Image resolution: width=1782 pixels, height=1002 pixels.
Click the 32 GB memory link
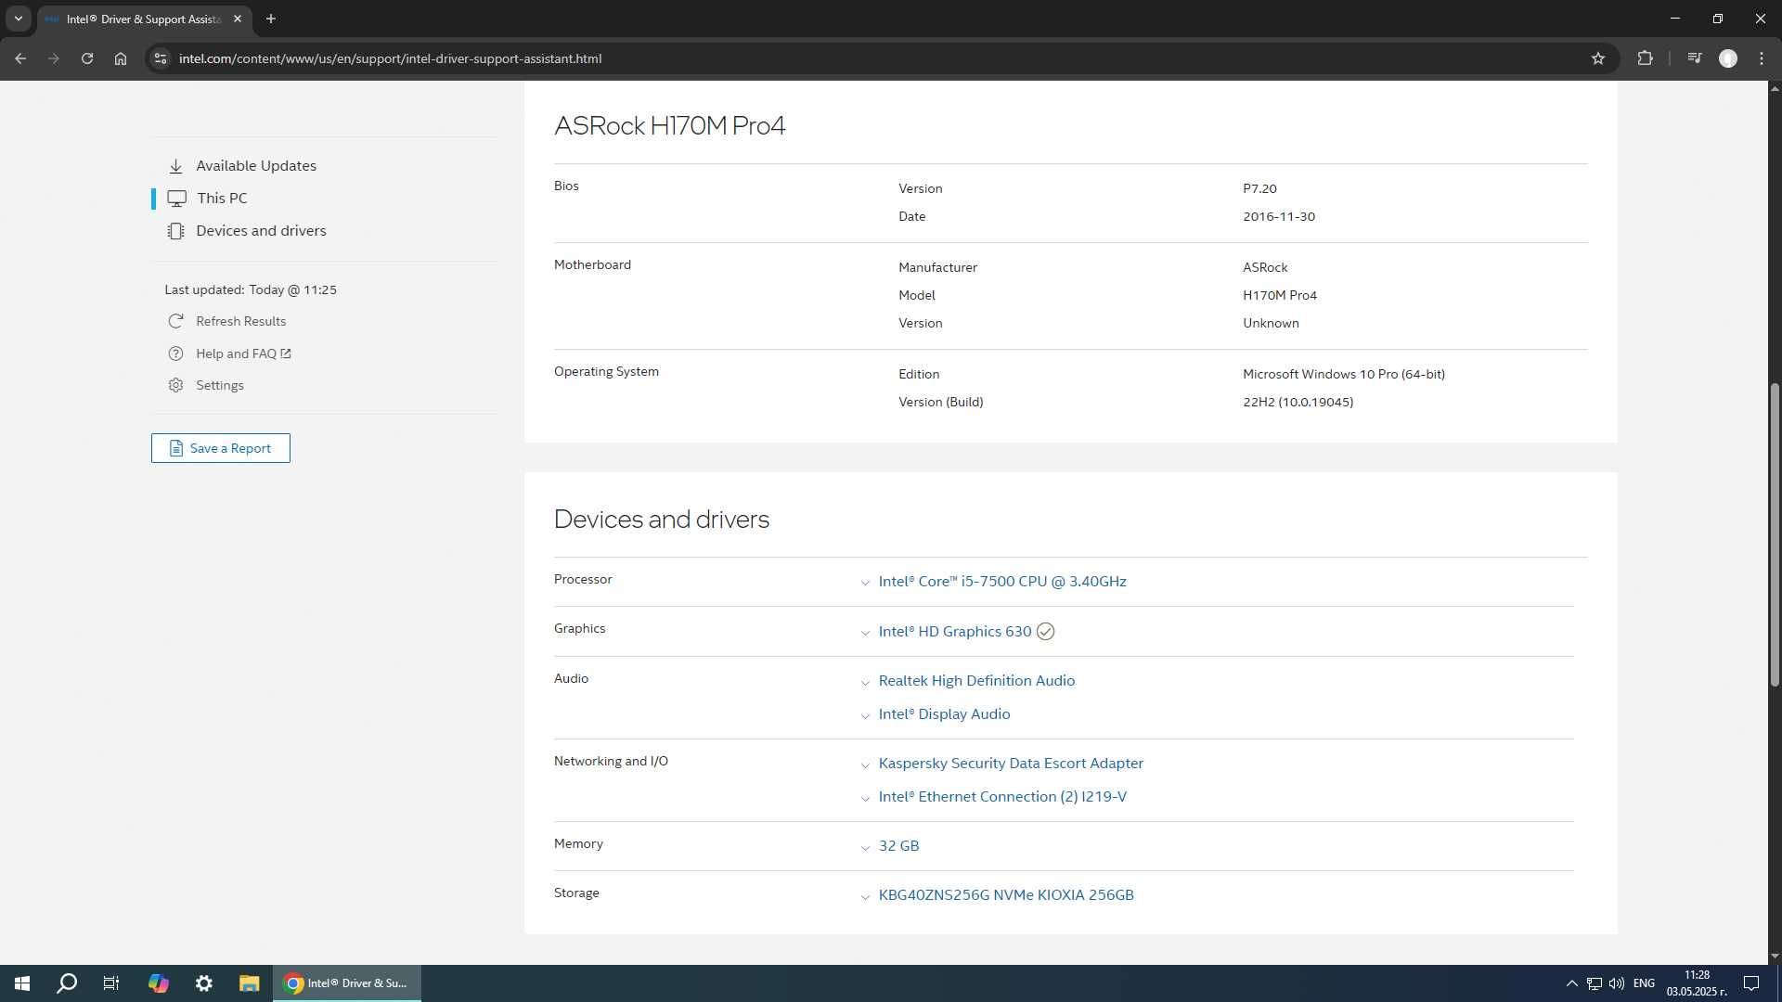pos(898,845)
